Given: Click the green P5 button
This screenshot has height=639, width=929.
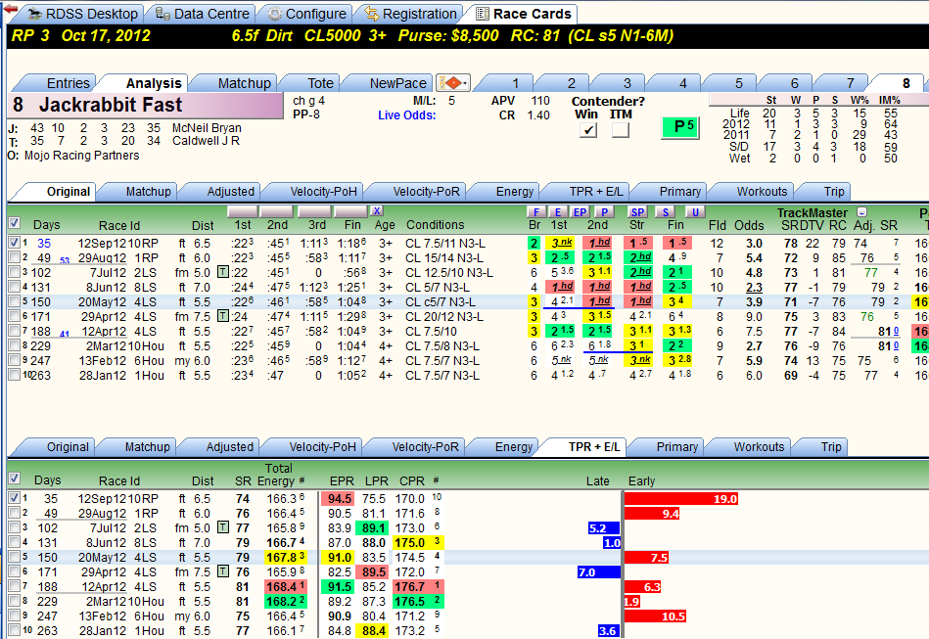Looking at the screenshot, I should click(x=680, y=127).
